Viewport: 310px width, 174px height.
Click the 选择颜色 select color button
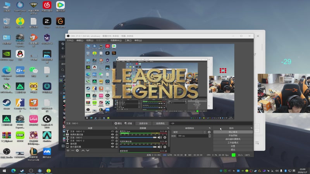tap(160, 123)
